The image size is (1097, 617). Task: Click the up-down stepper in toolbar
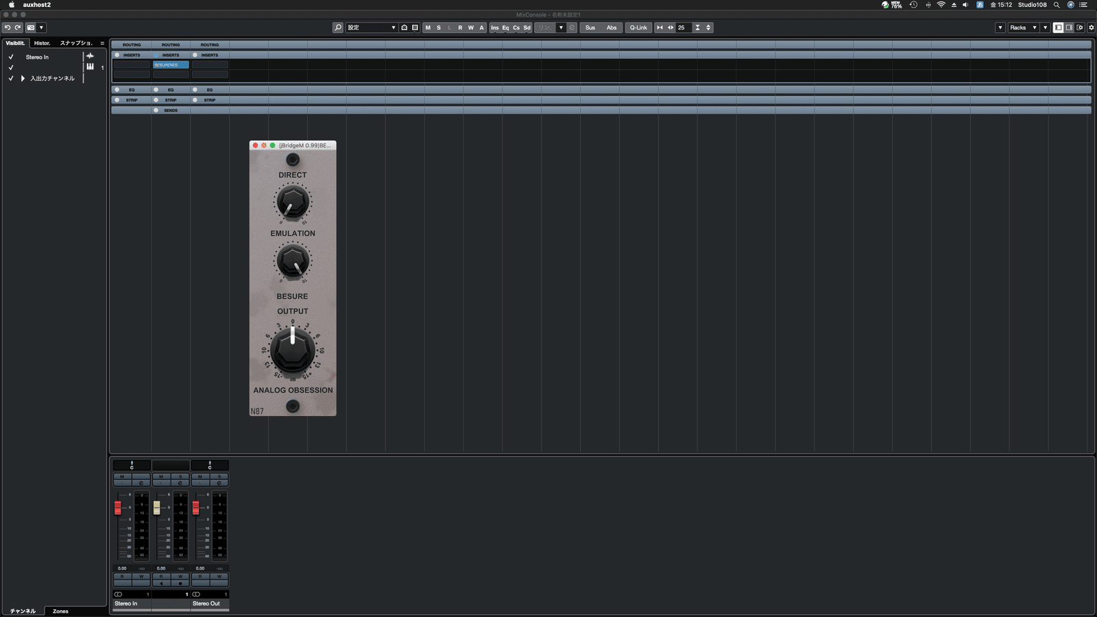point(708,27)
